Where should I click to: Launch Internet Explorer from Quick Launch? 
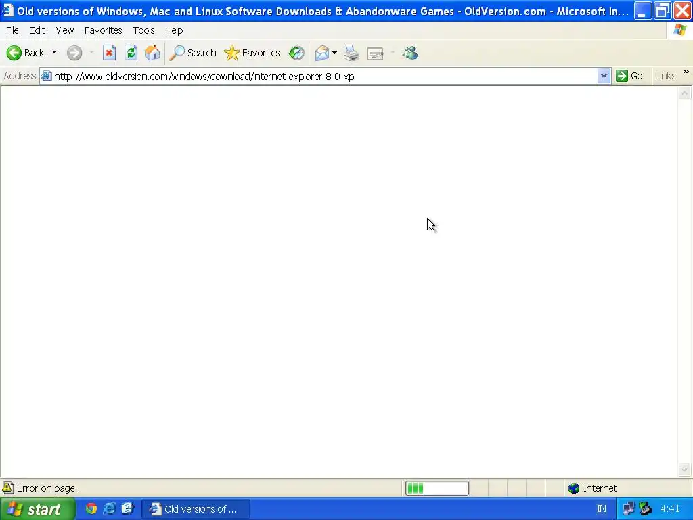tap(109, 508)
